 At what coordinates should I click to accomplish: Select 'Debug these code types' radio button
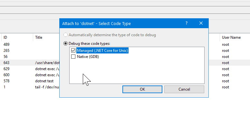(65, 44)
